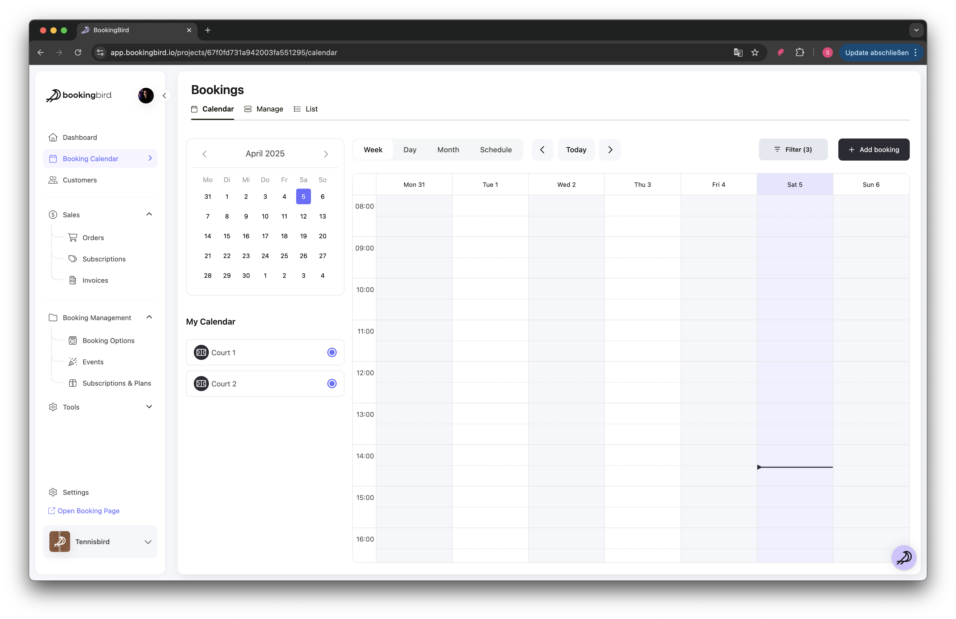
Task: Select April 23 in mini calendar
Action: tap(246, 256)
